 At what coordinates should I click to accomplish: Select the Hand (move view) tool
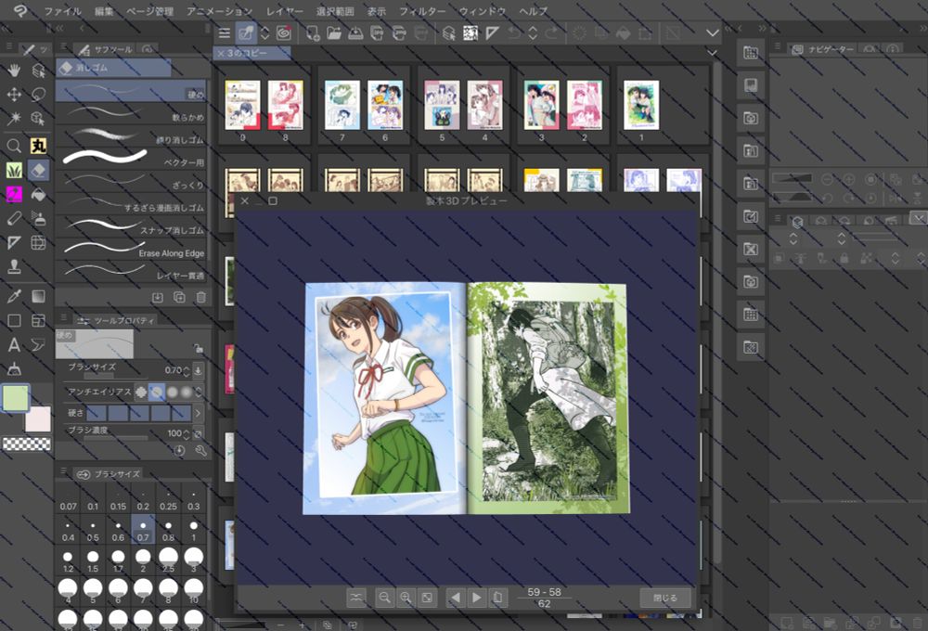14,71
